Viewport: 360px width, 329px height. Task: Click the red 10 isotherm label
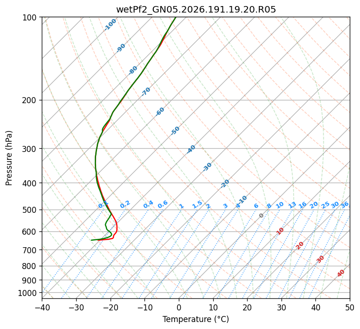pos(280,231)
